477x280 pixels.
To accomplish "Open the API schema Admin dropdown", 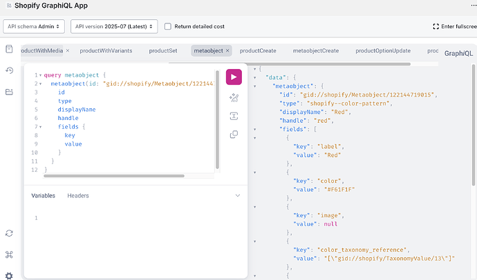I will tap(34, 26).
